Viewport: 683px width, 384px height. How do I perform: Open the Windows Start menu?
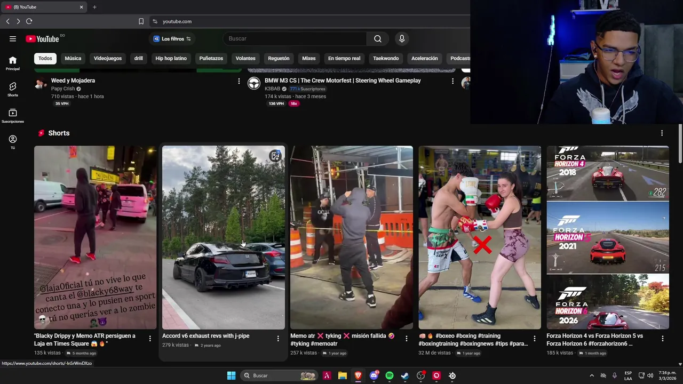point(232,375)
